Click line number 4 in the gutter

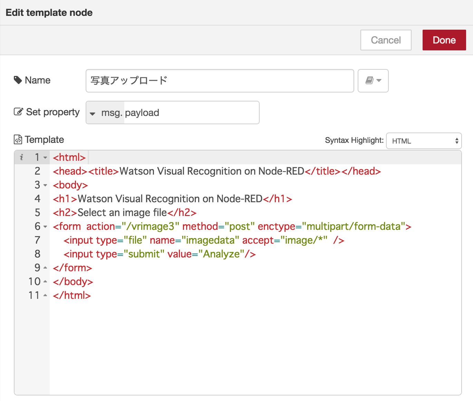(37, 199)
